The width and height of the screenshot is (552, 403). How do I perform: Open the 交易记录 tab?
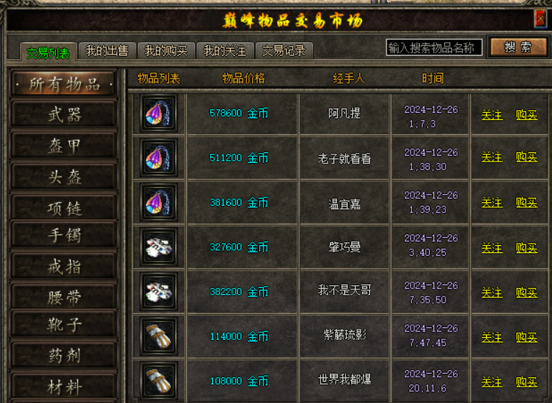[x=283, y=51]
